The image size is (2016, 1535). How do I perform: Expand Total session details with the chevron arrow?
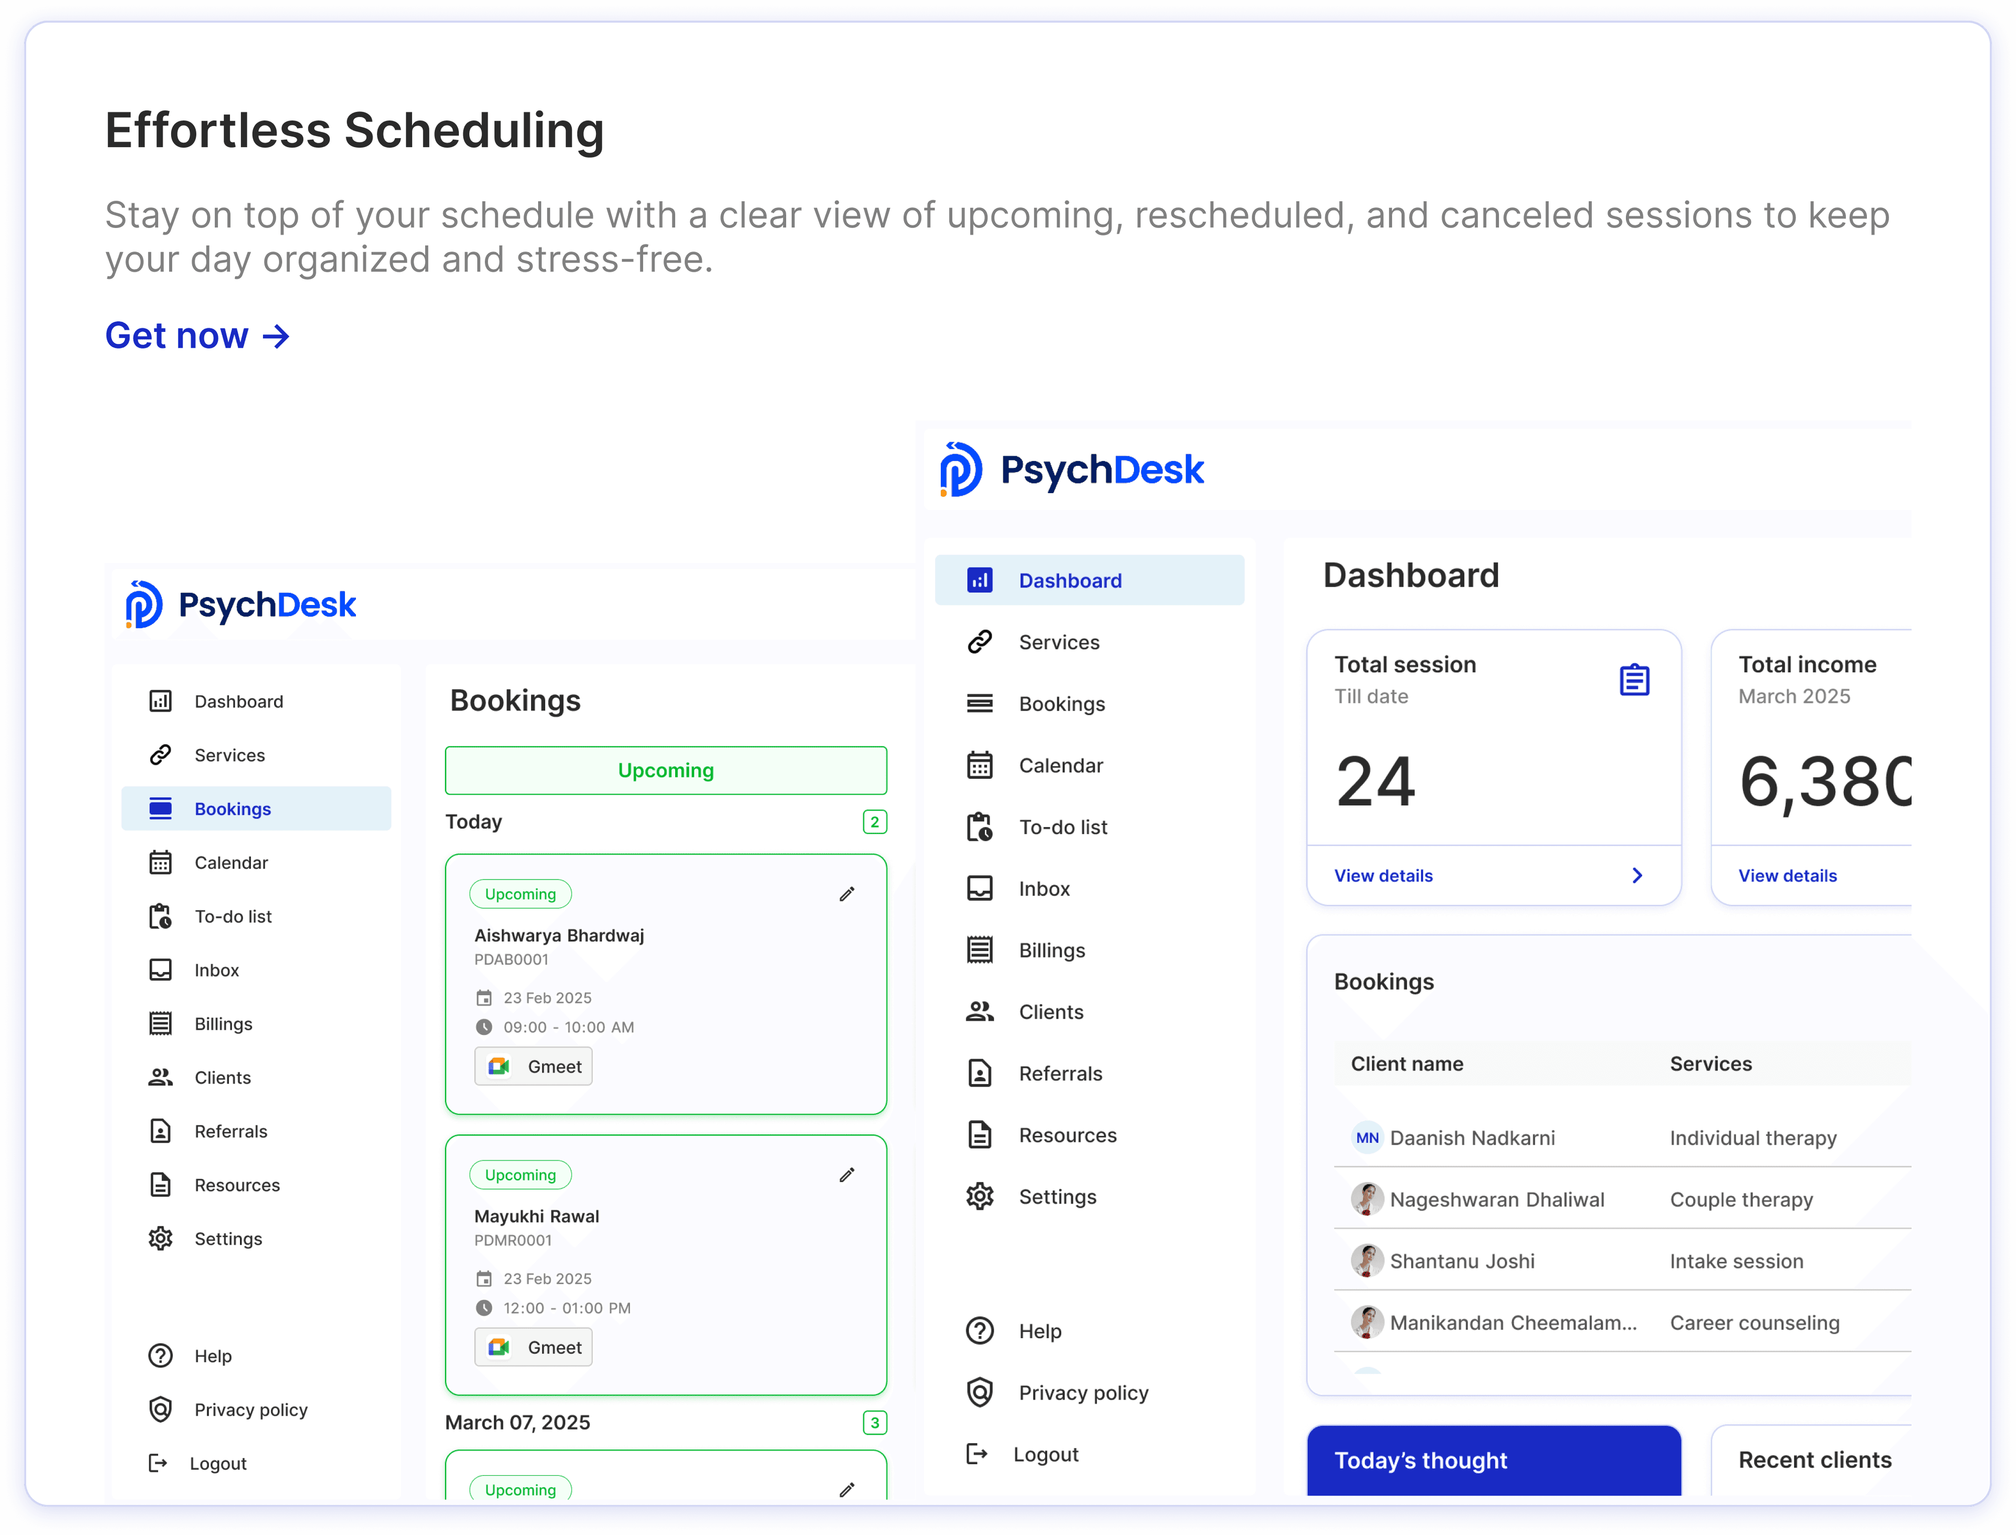(x=1637, y=875)
